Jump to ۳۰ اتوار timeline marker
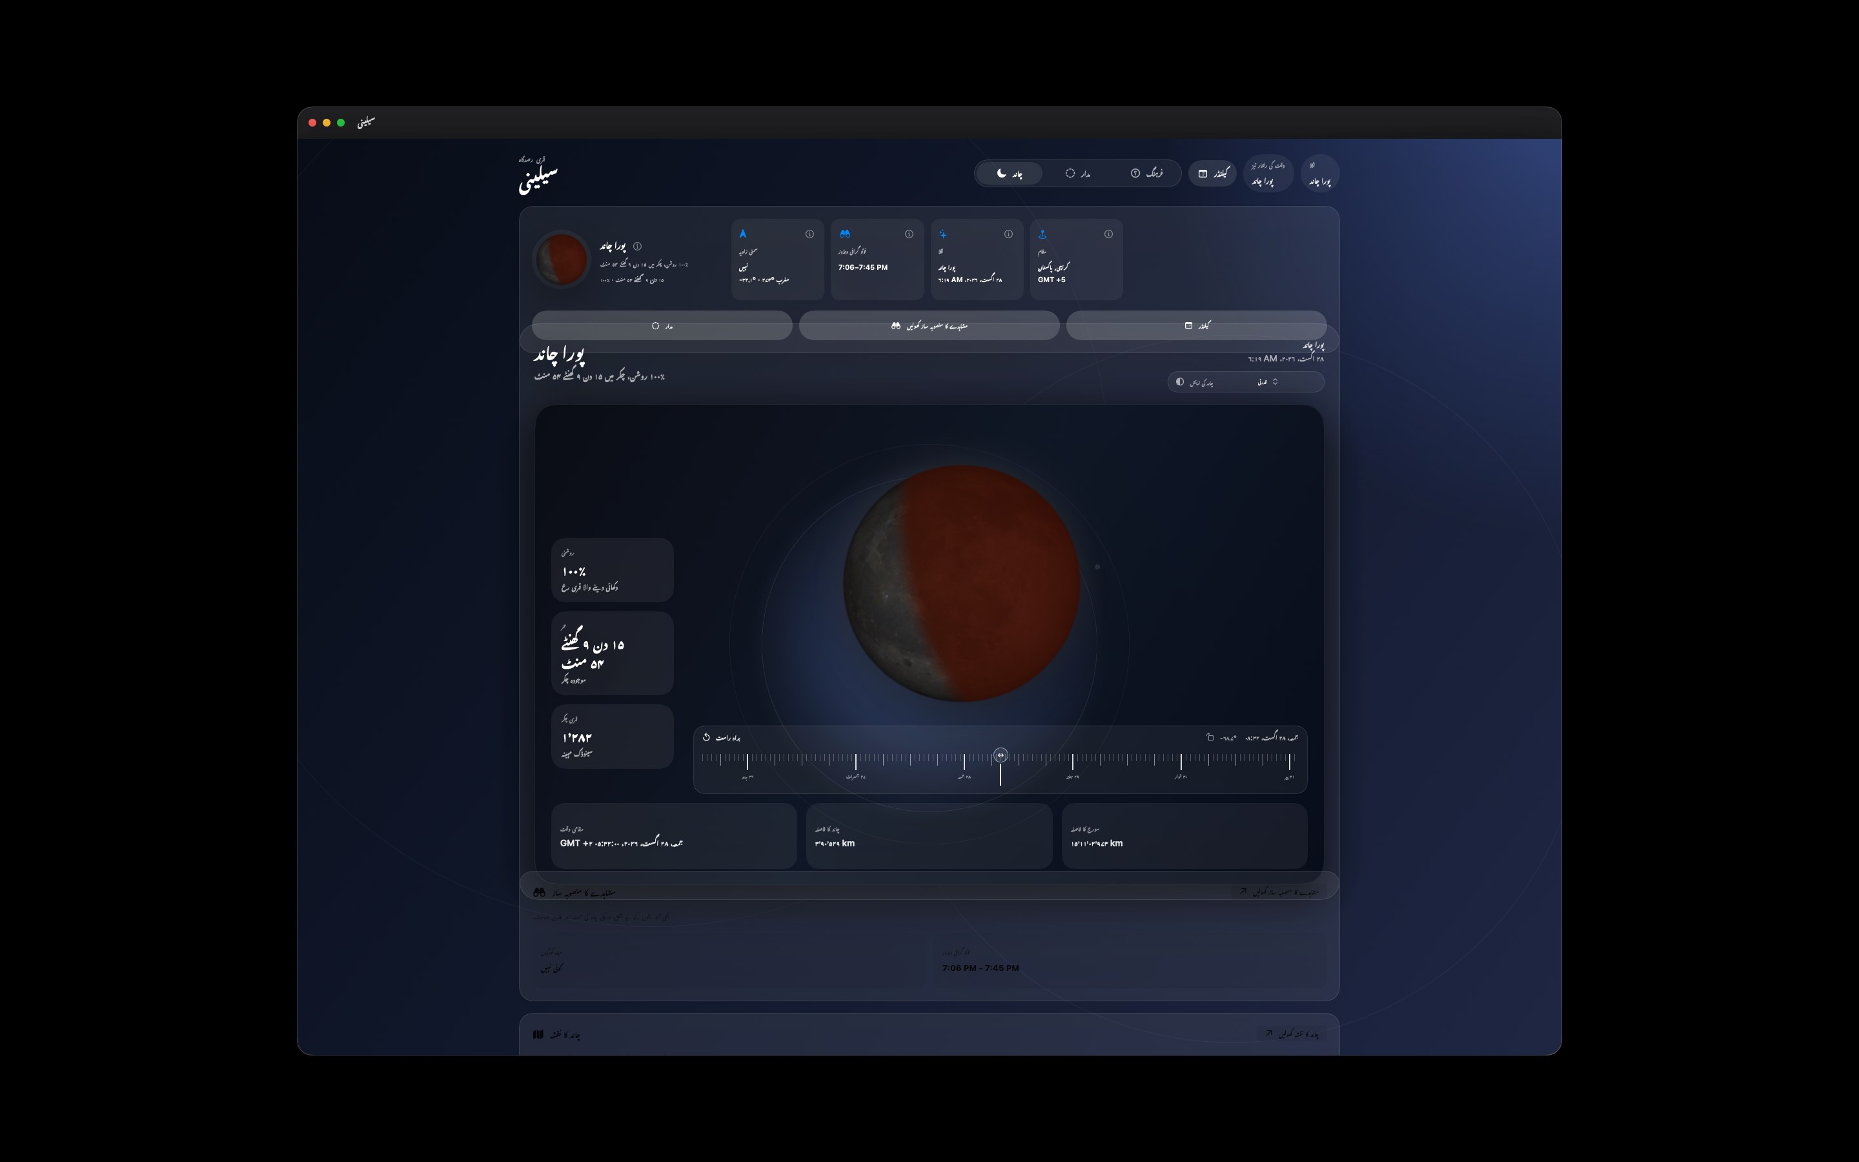 pyautogui.click(x=1181, y=777)
